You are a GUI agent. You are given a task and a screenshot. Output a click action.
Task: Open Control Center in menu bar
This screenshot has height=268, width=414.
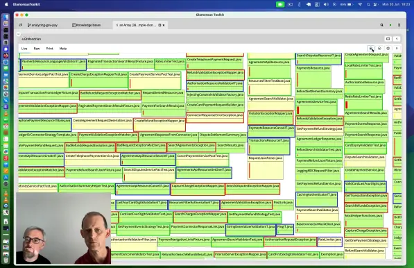[375, 4]
